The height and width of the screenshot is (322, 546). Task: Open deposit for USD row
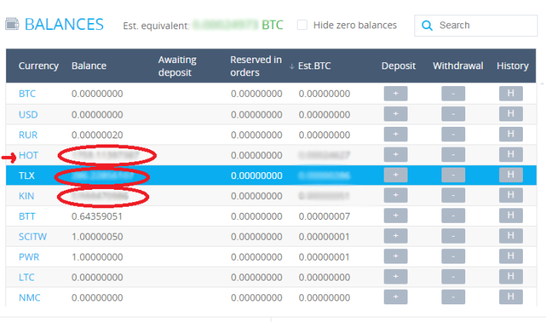pos(395,115)
